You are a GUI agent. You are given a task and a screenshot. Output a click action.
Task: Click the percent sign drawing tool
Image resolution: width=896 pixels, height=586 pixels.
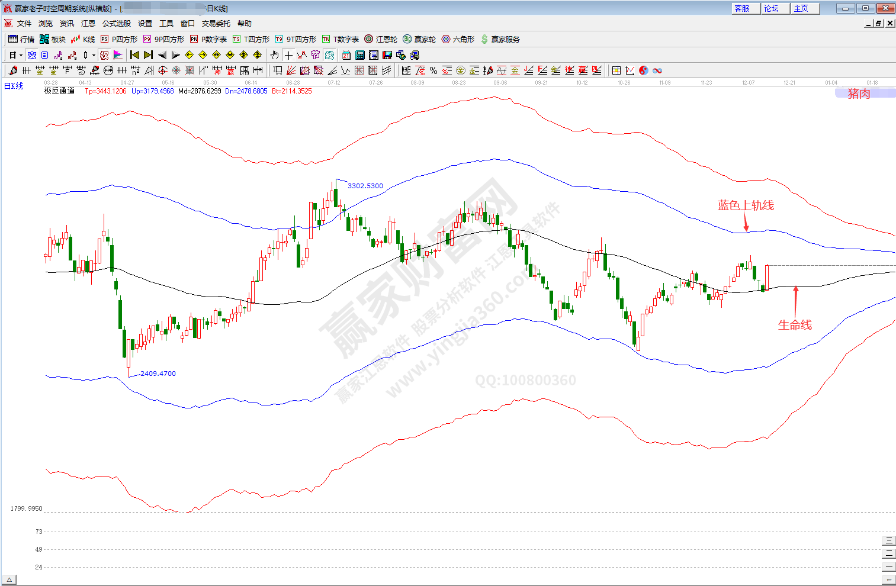433,70
